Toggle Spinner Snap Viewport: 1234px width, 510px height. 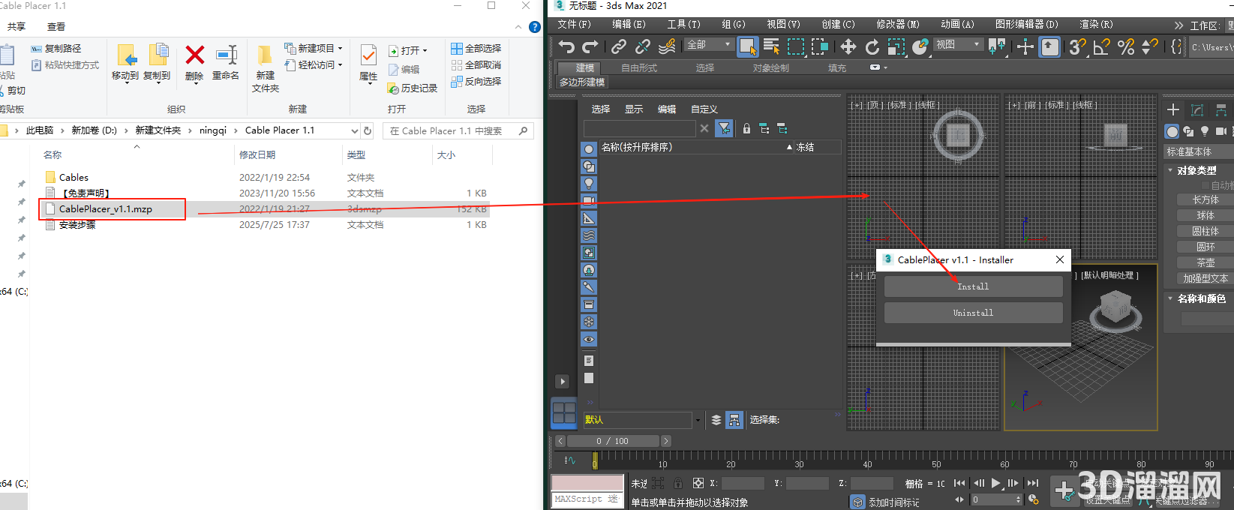[1149, 46]
